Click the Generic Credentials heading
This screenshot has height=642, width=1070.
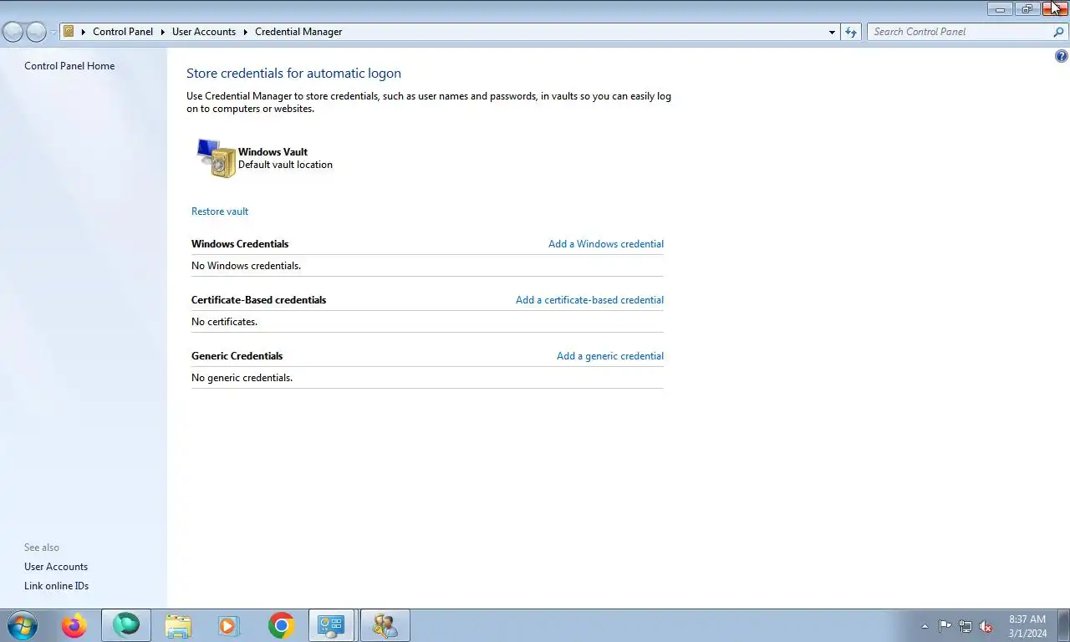[237, 356]
